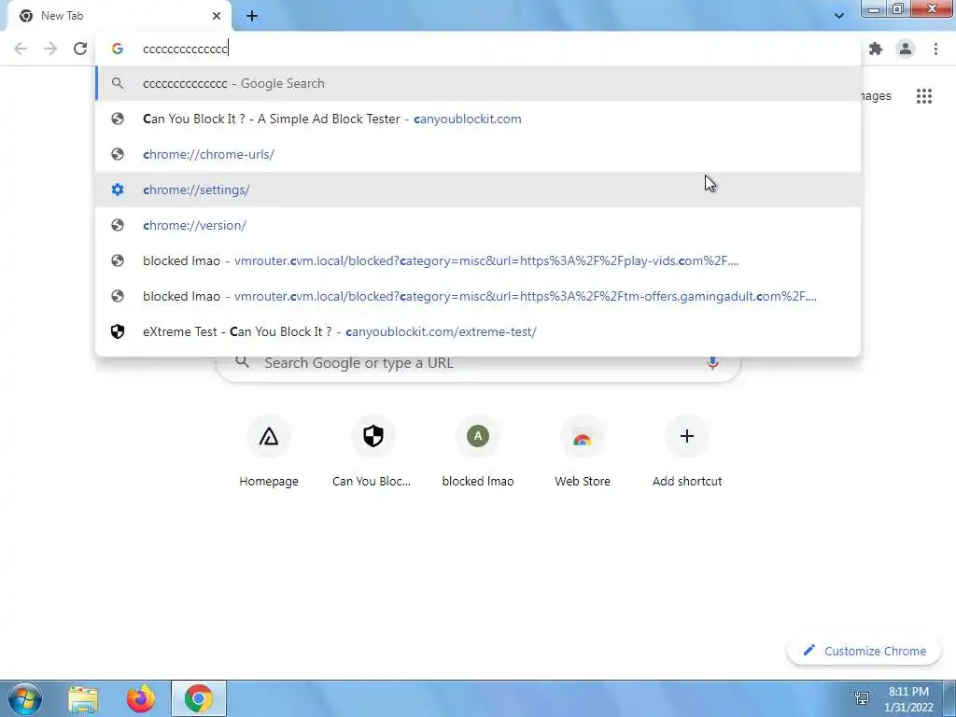Go forward using the forward arrow
The height and width of the screenshot is (717, 956).
50,49
